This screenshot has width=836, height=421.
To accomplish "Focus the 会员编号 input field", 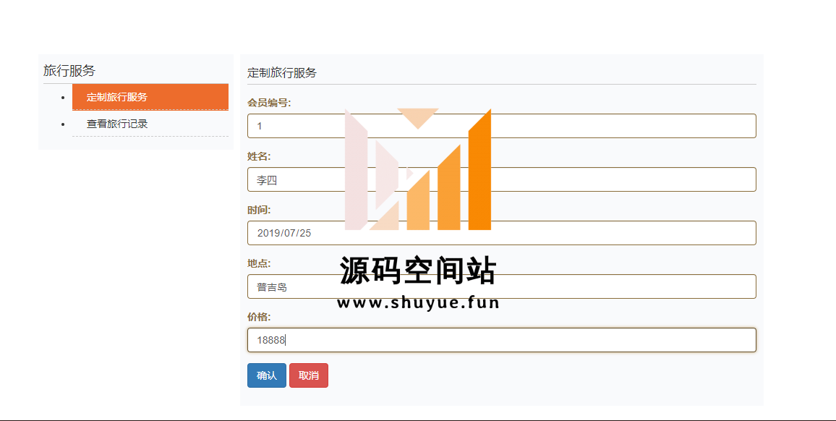I will pyautogui.click(x=502, y=126).
